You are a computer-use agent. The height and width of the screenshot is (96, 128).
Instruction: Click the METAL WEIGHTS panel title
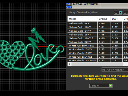click(x=85, y=5)
